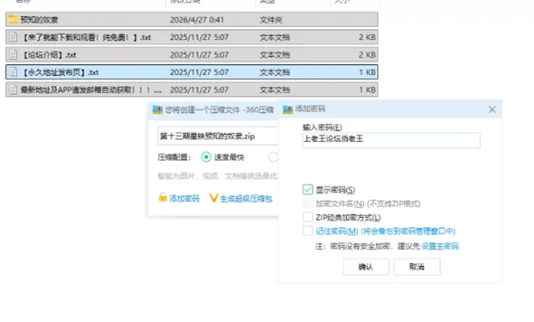Click the 生成超级压缩包 link
534x322 pixels.
point(246,198)
